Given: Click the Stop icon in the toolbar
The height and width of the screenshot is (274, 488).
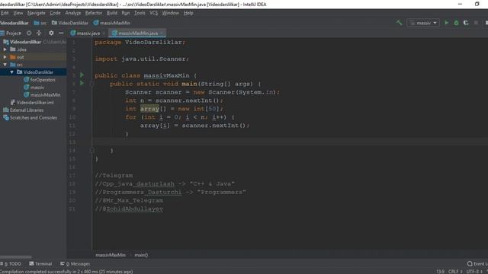Looking at the screenshot, I should tap(476, 23).
